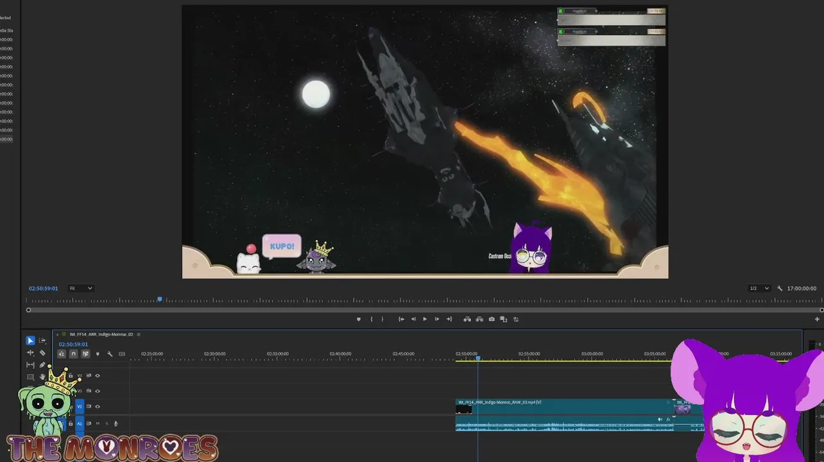The width and height of the screenshot is (824, 462).
Task: Toggle sync lock on V1
Action: click(89, 406)
